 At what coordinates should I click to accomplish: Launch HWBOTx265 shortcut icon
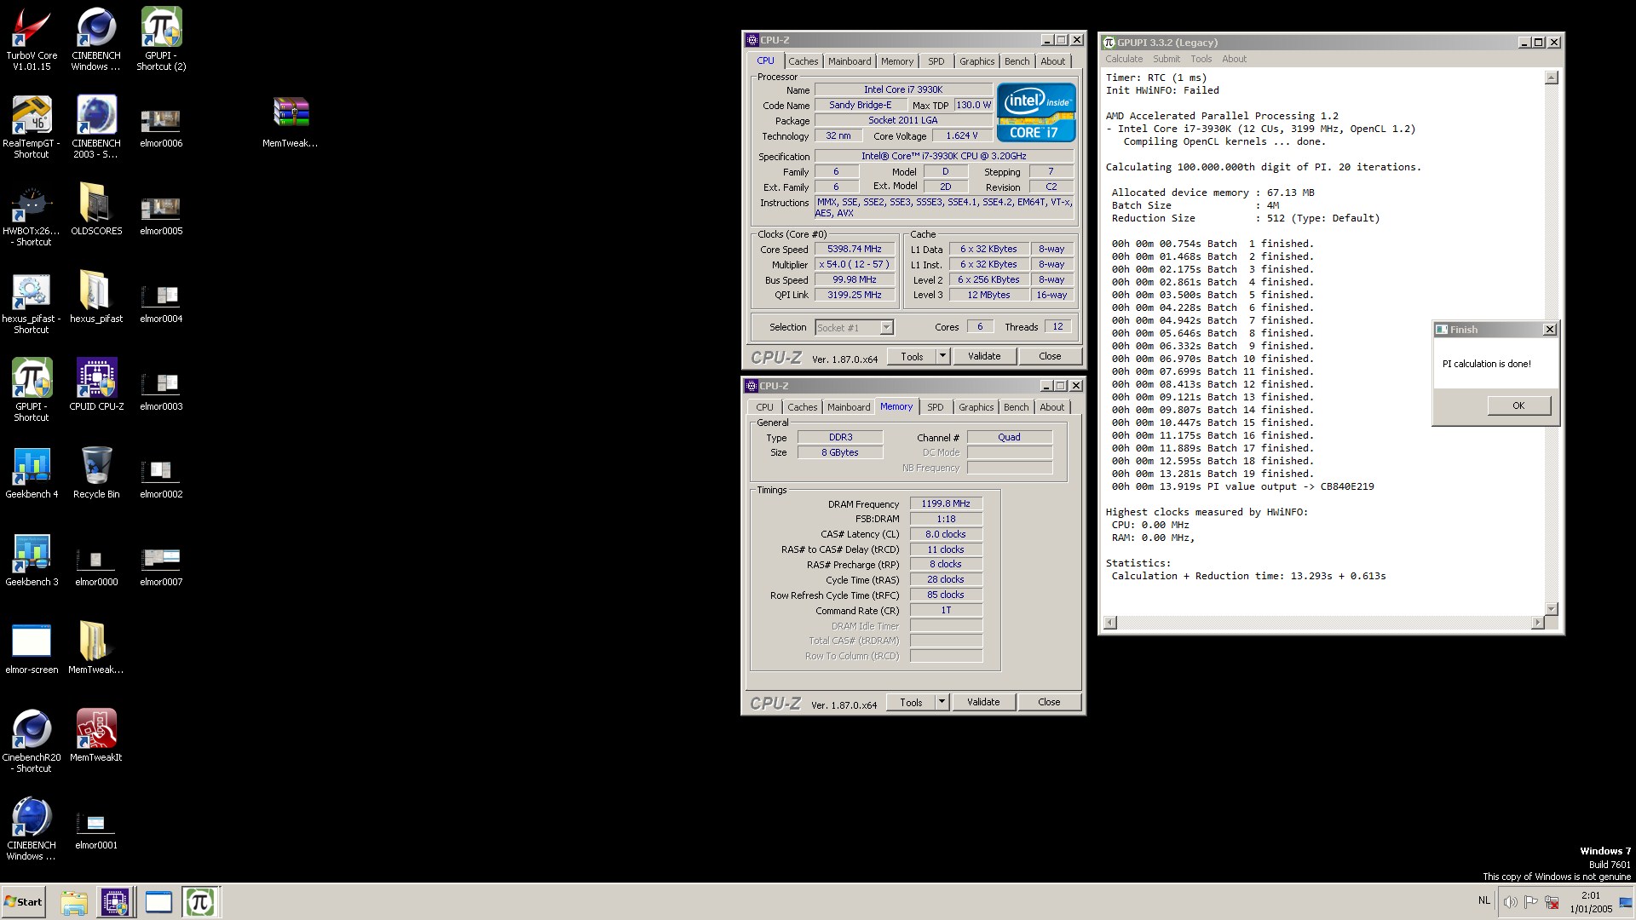[32, 215]
